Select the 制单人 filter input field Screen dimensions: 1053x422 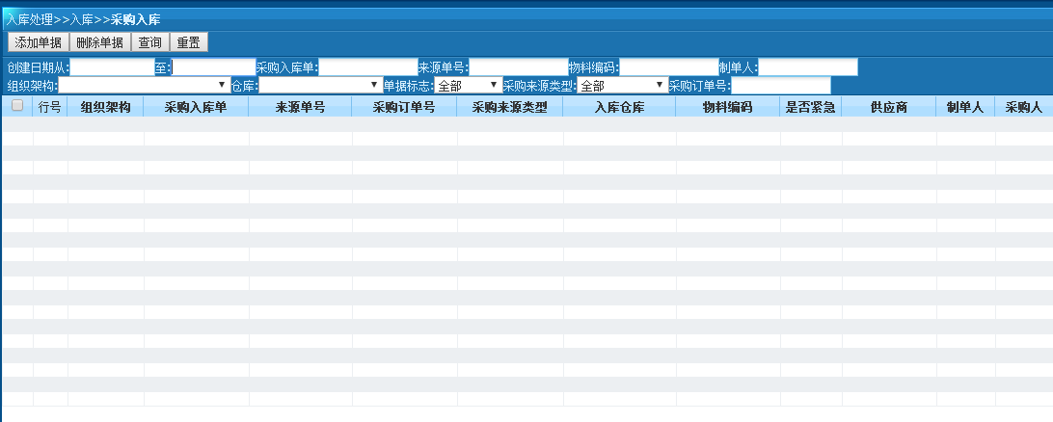(808, 67)
